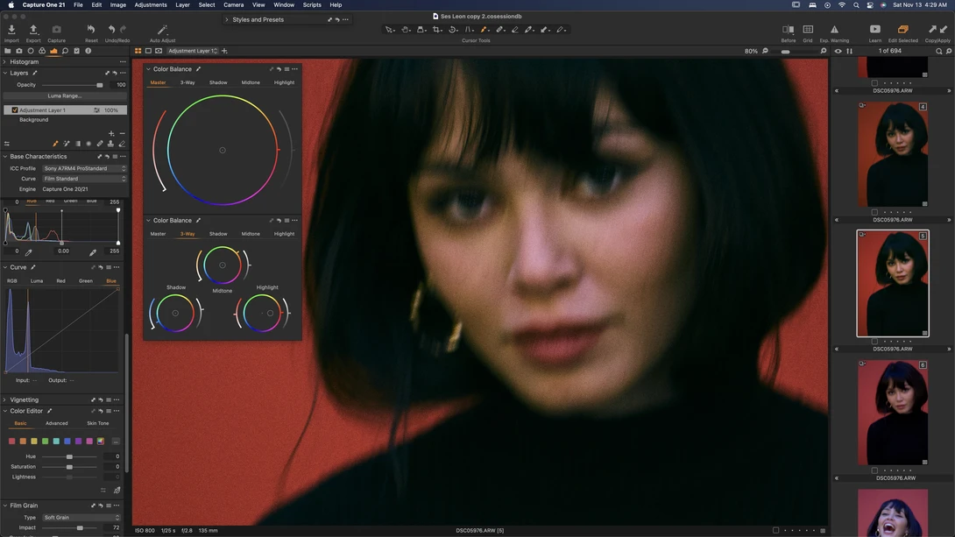The image size is (955, 537).
Task: Toggle Before view comparison
Action: 789,29
